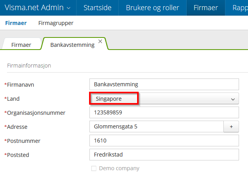
Task: Click the Firmainformasjon section header
Action: pyautogui.click(x=29, y=66)
